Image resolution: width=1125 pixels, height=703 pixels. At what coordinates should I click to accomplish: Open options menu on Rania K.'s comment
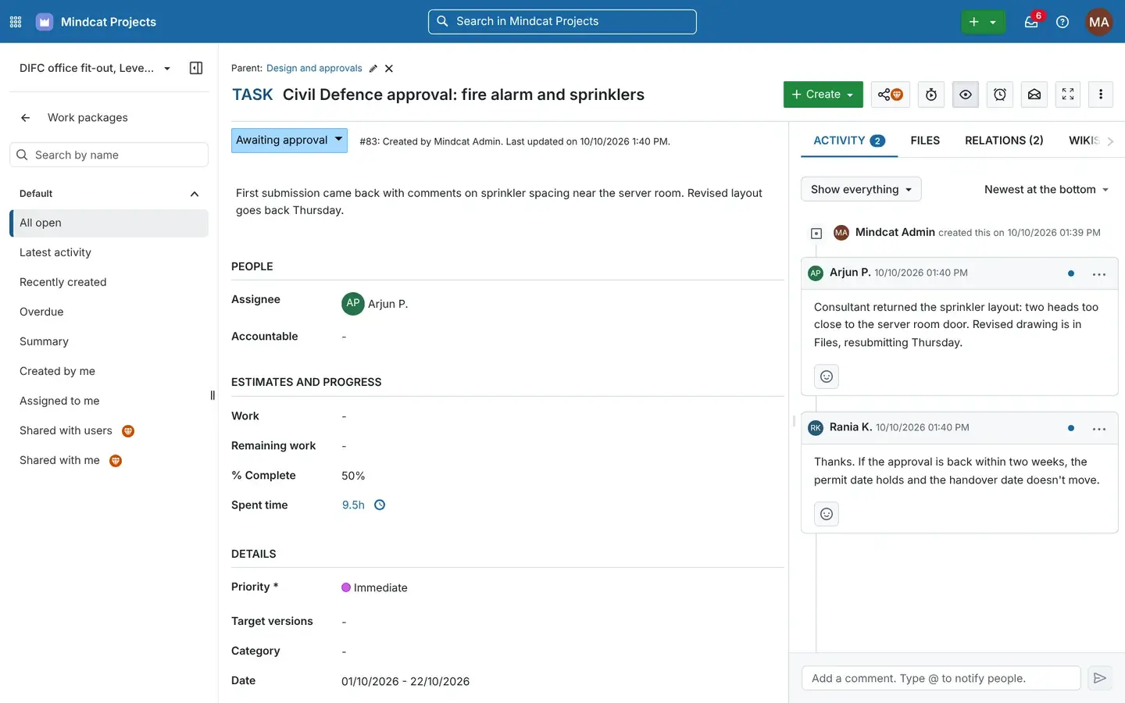(1099, 429)
